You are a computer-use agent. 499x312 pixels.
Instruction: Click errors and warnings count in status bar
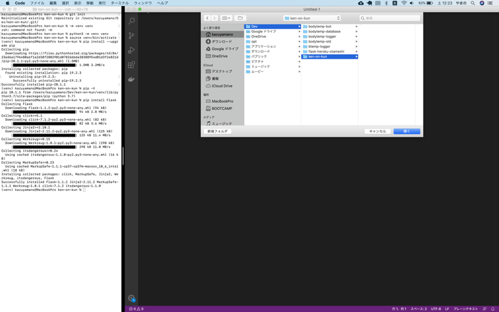[x=136, y=309]
